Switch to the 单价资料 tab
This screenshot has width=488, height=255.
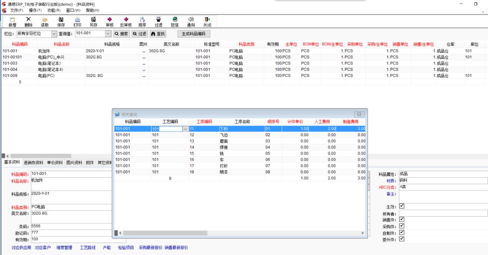pyautogui.click(x=55, y=163)
